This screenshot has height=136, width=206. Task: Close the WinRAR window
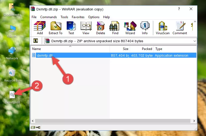[x=191, y=9]
